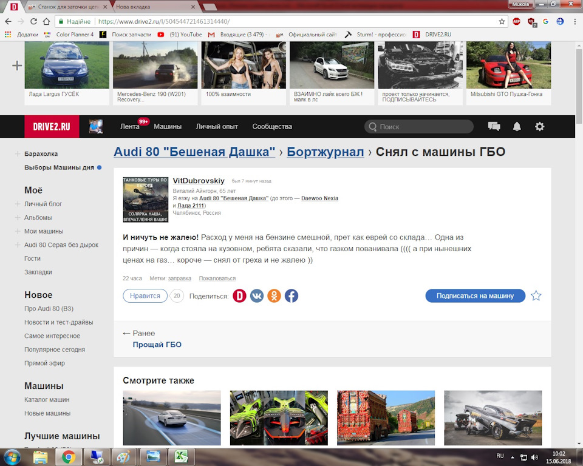Share the post to VK
Image resolution: width=583 pixels, height=466 pixels.
tap(256, 296)
